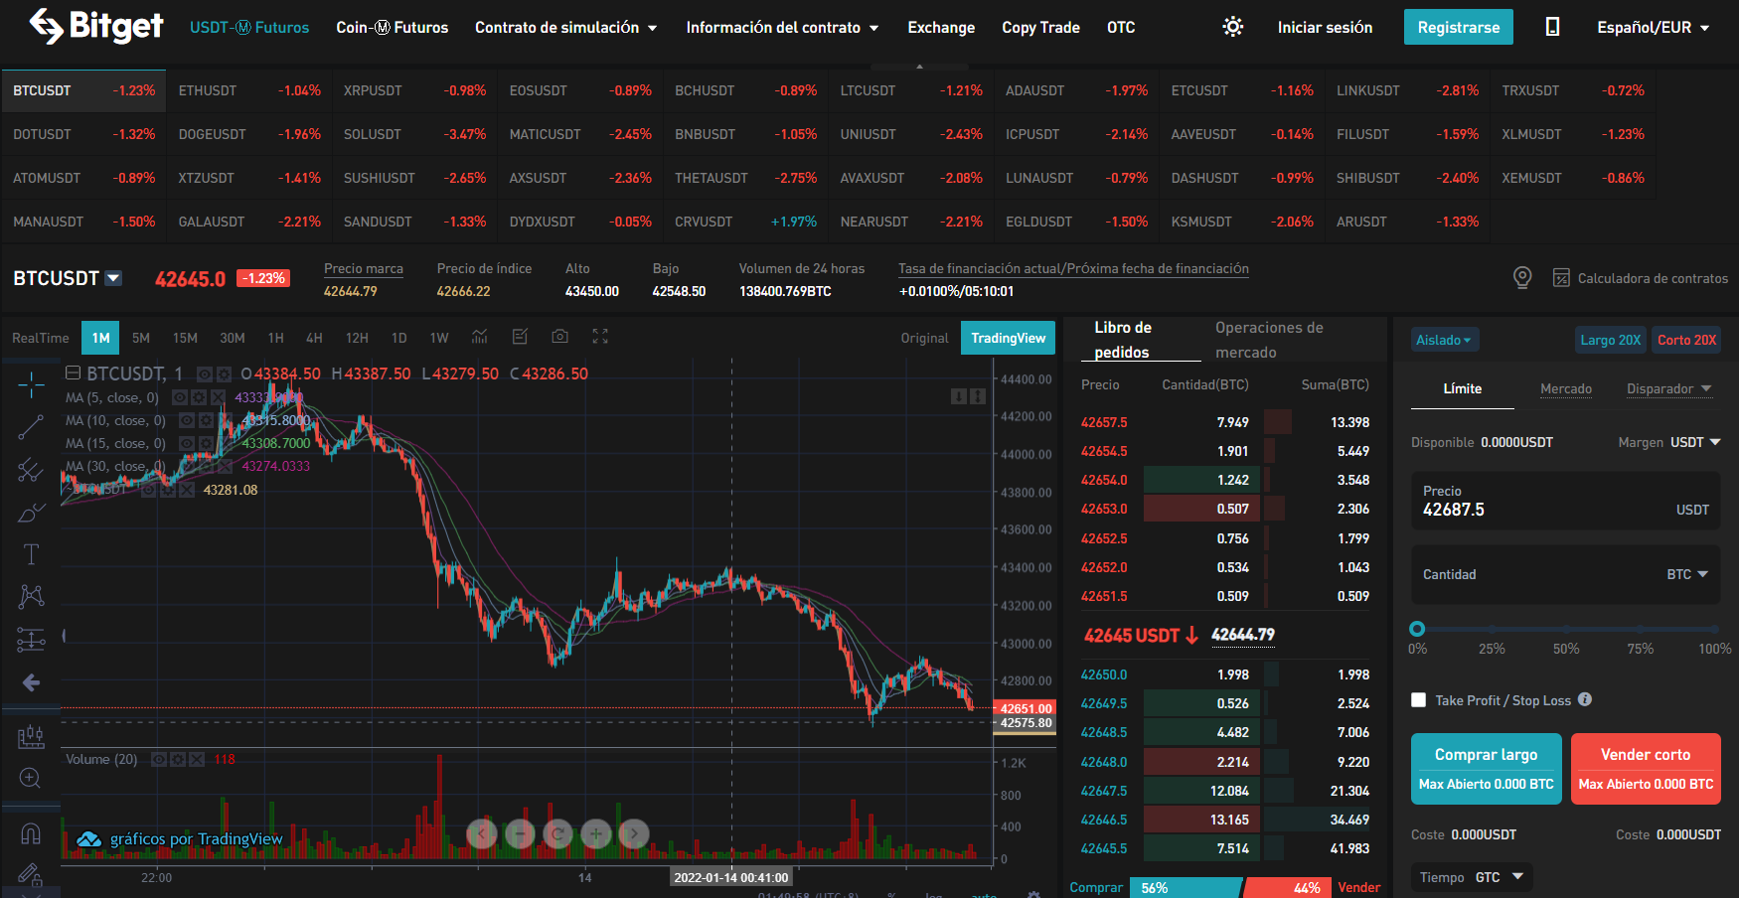The width and height of the screenshot is (1739, 898).
Task: Select the text annotation tool
Action: (31, 554)
